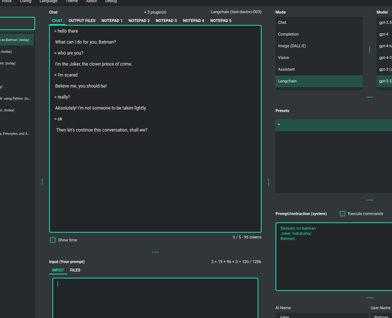The image size is (392, 318).
Task: Click the '+ 3 plugin(s)' label
Action: coord(155,12)
